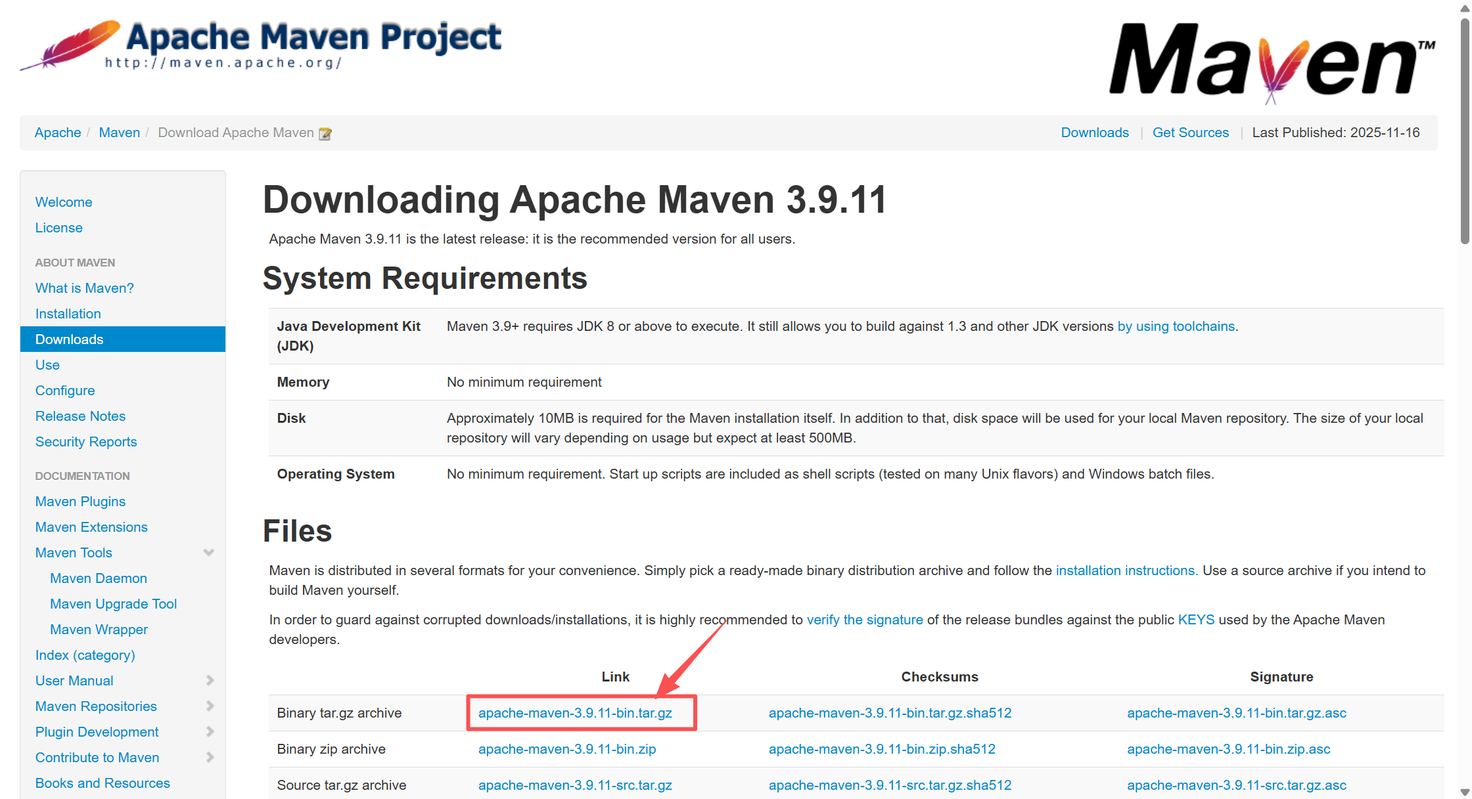This screenshot has height=799, width=1472.
Task: Click the scrollbar up arrow
Action: (x=1465, y=8)
